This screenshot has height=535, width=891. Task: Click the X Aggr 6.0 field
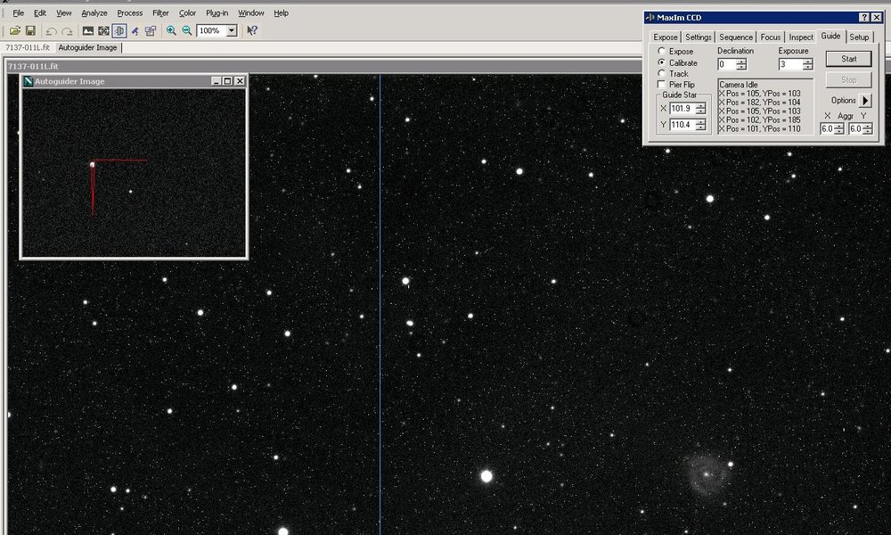click(827, 129)
